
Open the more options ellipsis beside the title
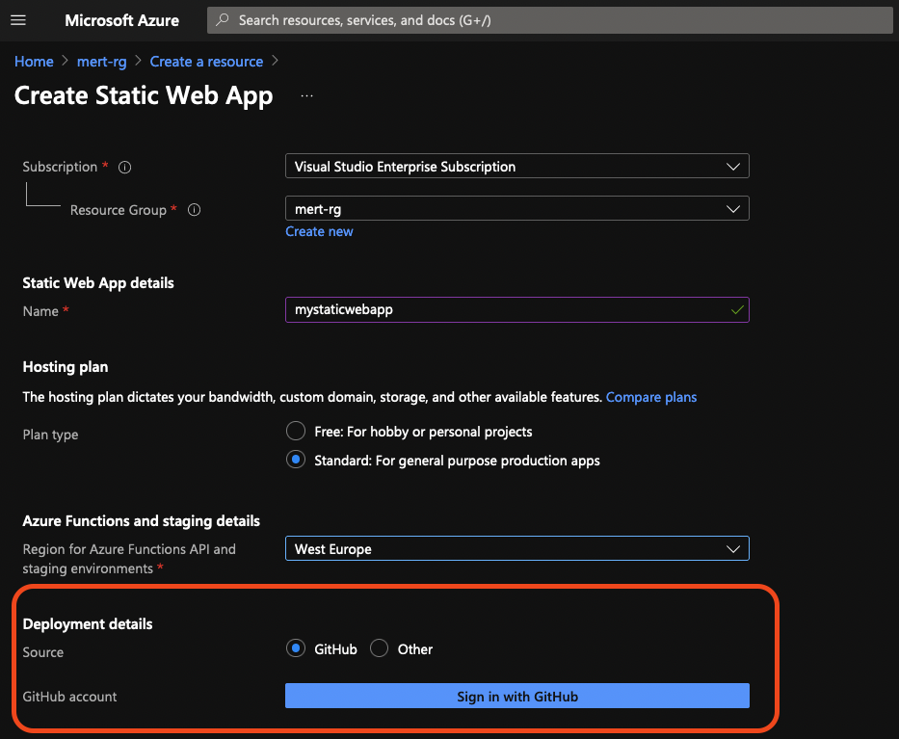[306, 95]
